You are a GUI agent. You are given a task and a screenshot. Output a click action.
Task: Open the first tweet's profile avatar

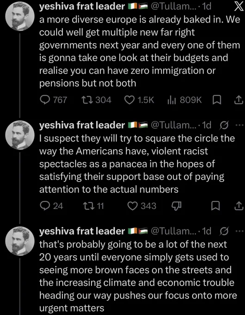pos(20,16)
